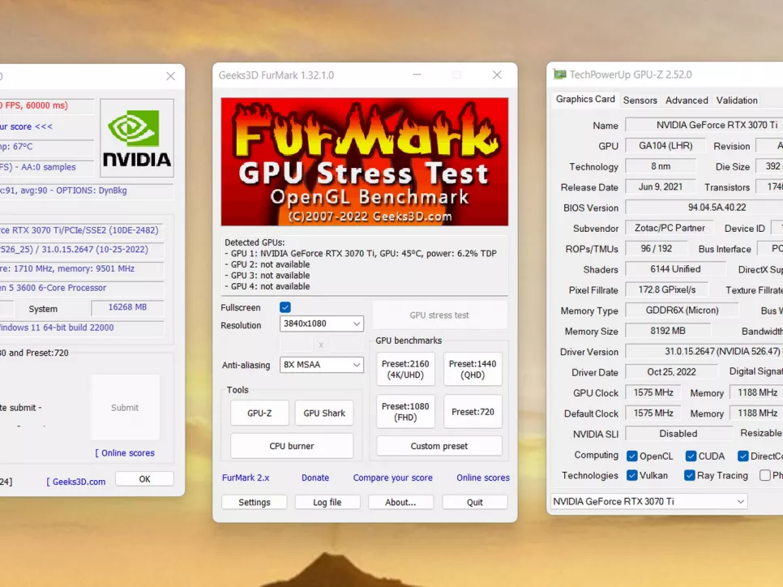
Task: Open the CPU burner tool
Action: 292,446
